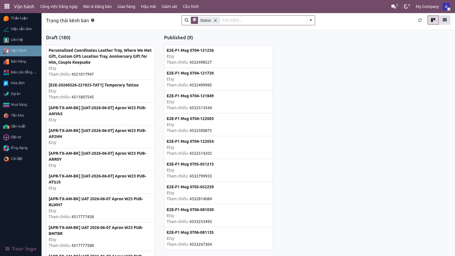The height and width of the screenshot is (256, 455).
Task: Click the Vận hành app title
Action: (24, 7)
